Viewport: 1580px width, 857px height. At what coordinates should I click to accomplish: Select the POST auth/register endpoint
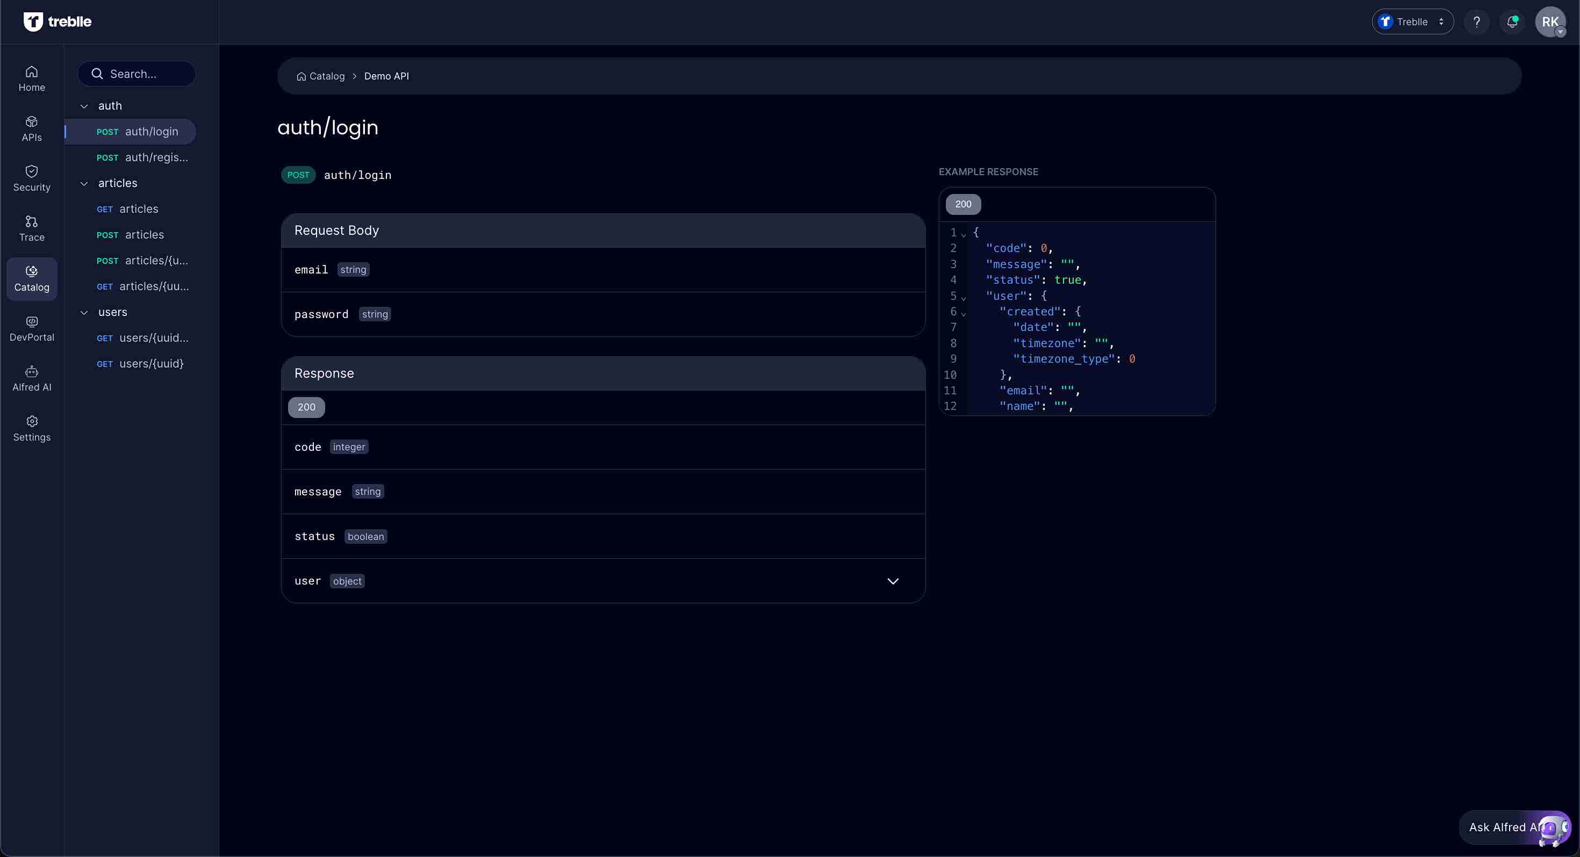pyautogui.click(x=142, y=157)
